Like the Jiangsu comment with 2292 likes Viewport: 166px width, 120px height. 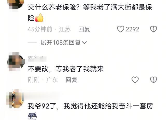click(x=120, y=29)
